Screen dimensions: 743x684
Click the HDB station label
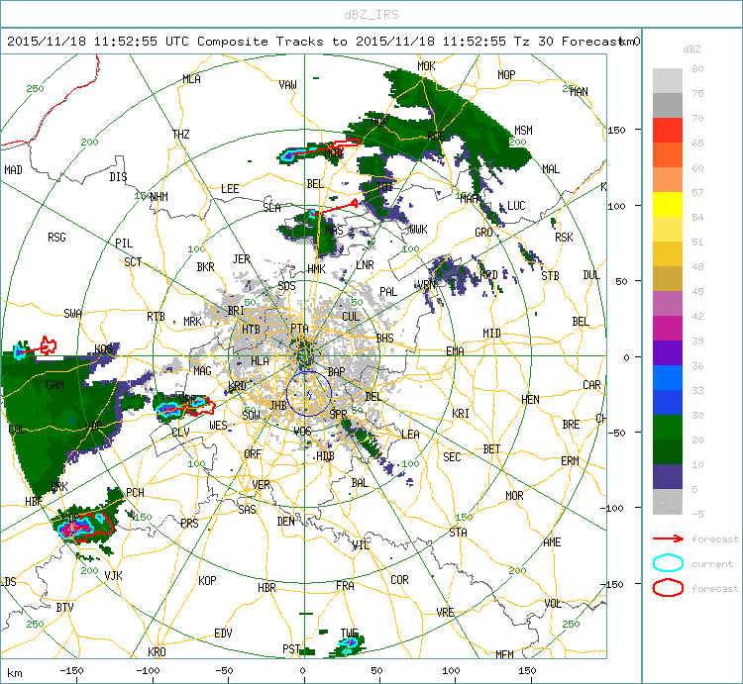pos(325,456)
